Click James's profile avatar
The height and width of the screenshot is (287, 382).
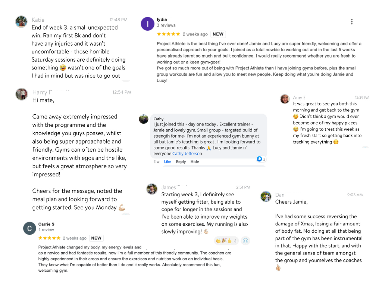152,189
